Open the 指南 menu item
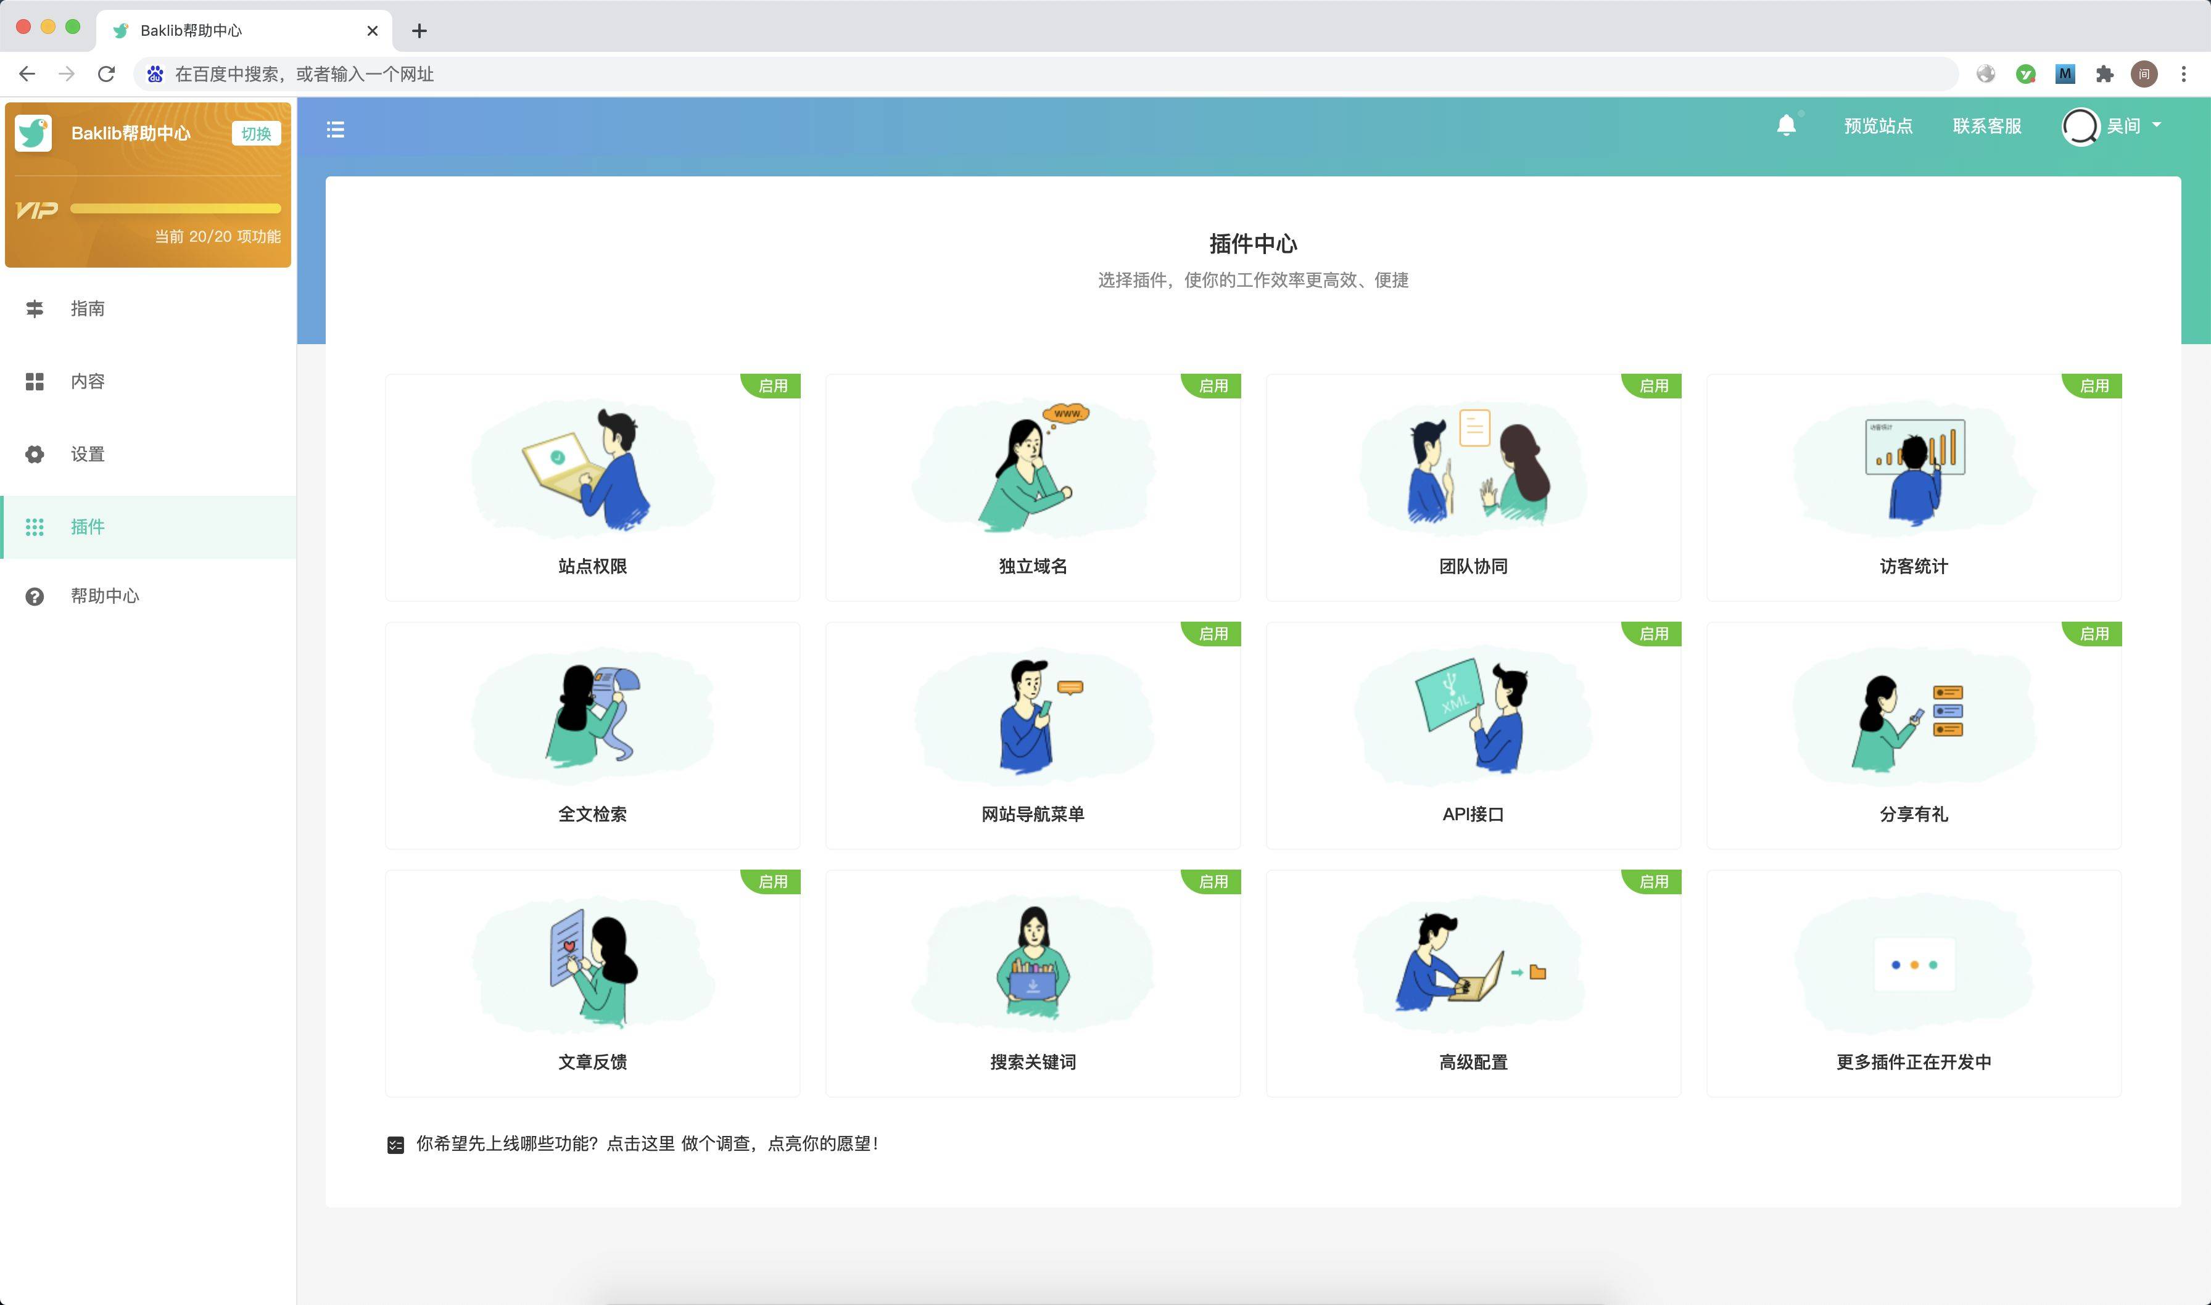Image resolution: width=2211 pixels, height=1305 pixels. [149, 308]
